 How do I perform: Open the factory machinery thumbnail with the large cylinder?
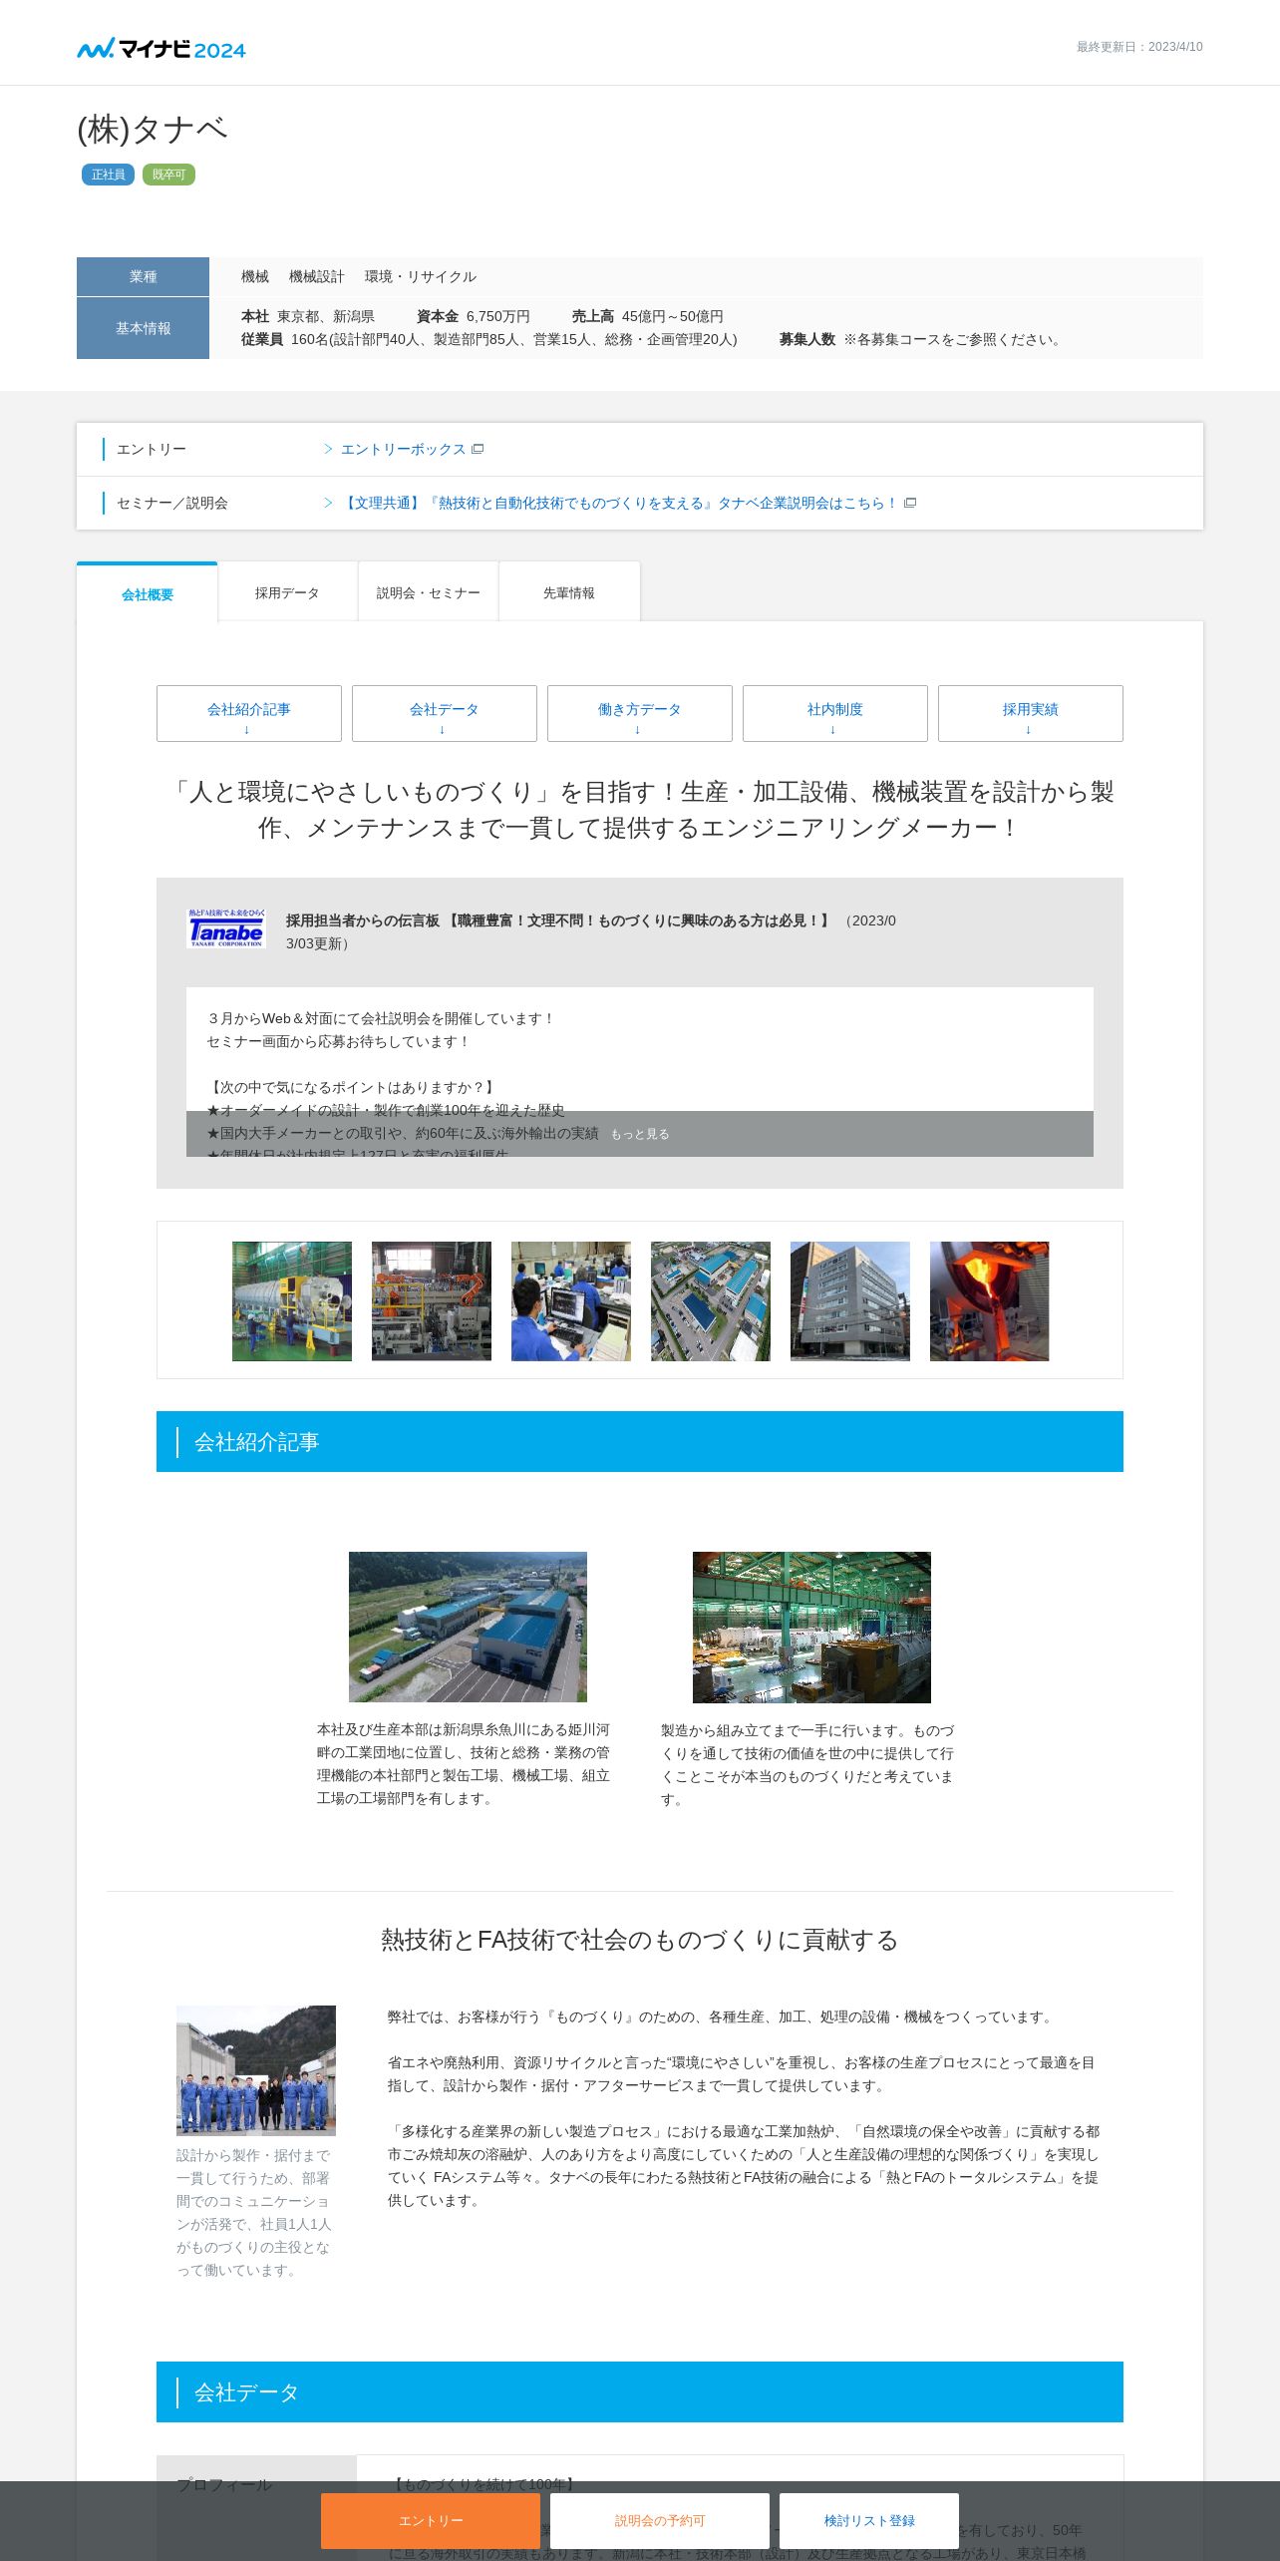tap(292, 1301)
